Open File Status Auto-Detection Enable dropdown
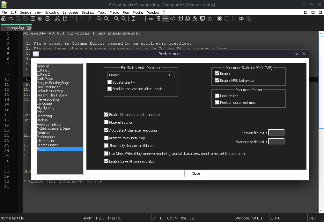This screenshot has height=222, width=324. point(141,75)
